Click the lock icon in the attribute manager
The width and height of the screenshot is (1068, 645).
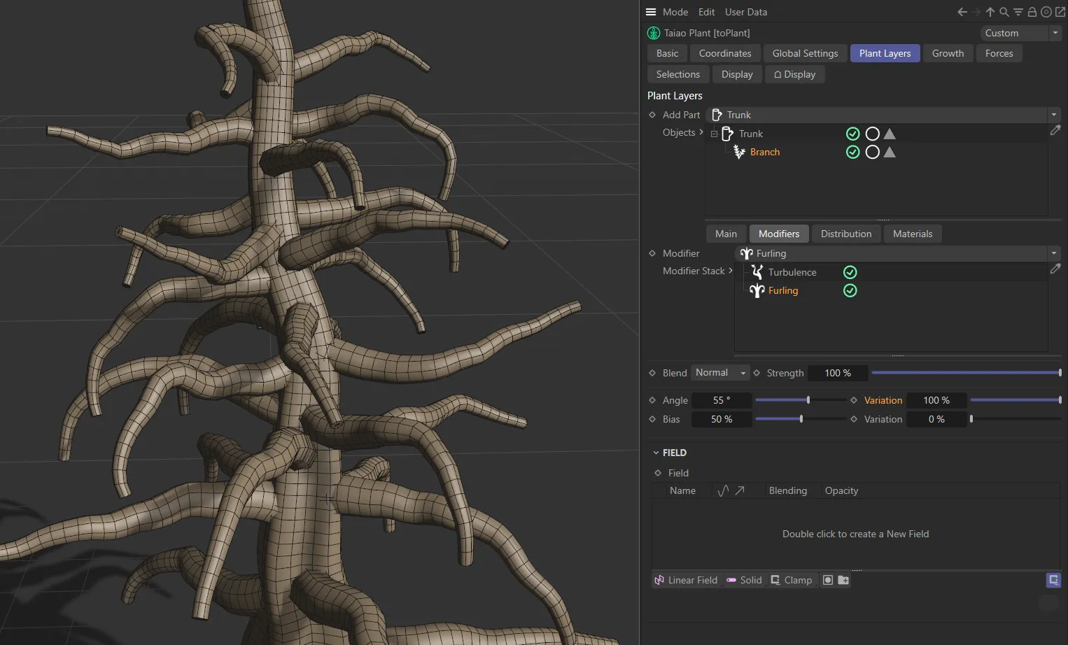click(x=1032, y=12)
